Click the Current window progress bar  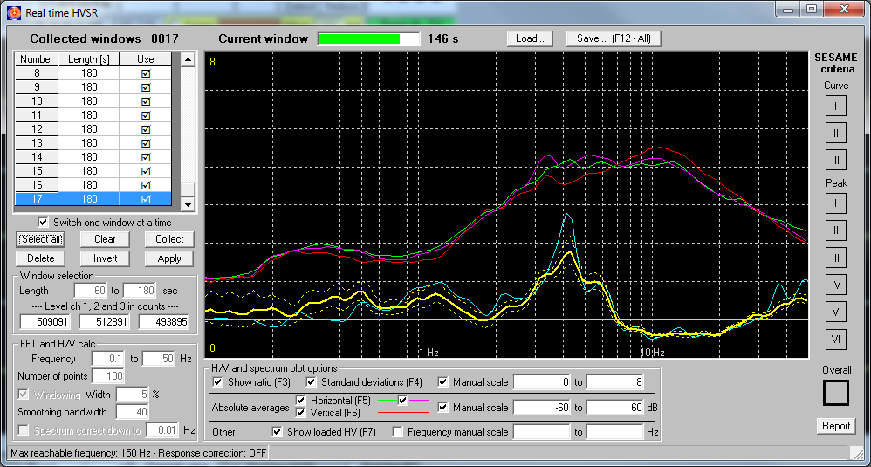click(369, 38)
